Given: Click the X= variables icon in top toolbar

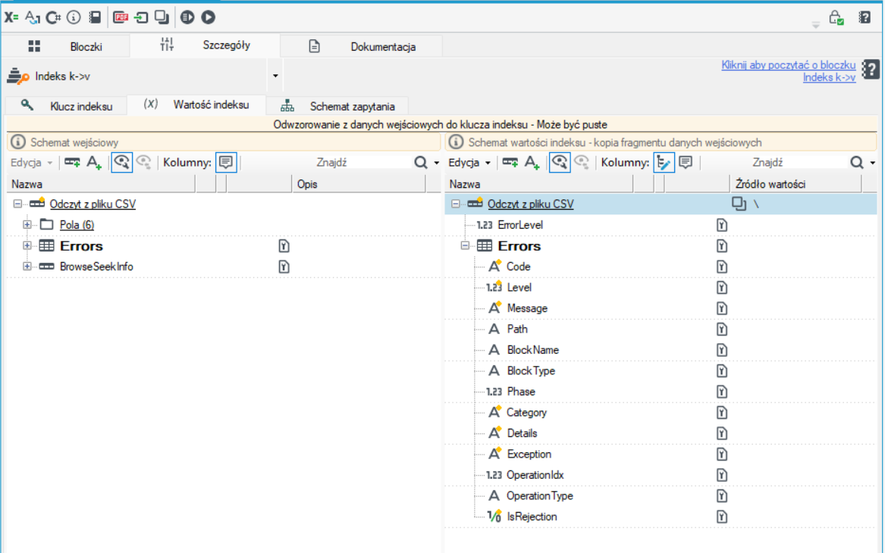Looking at the screenshot, I should point(11,17).
